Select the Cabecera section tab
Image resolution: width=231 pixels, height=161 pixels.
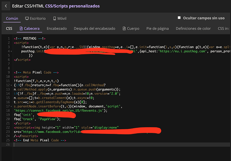click(29, 28)
